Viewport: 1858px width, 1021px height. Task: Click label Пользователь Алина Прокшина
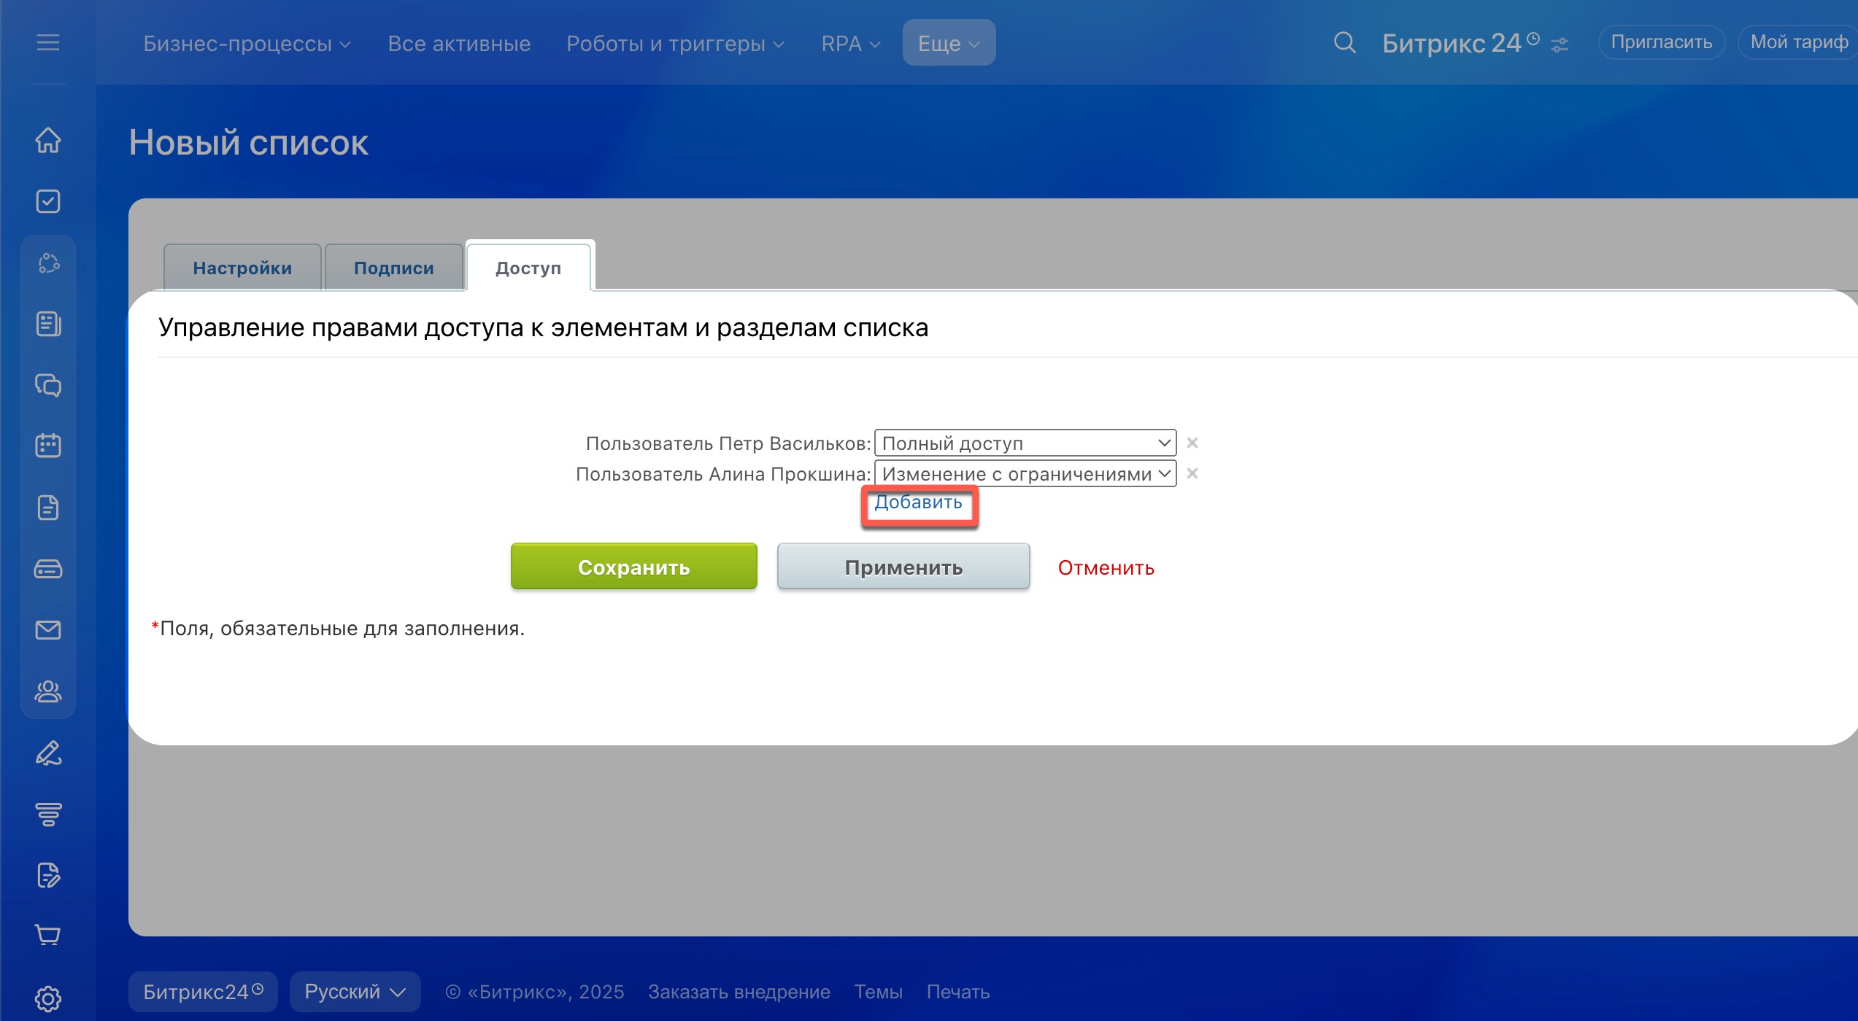click(722, 474)
